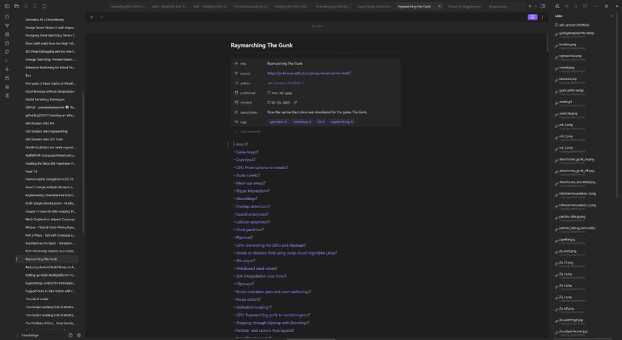Open the note's more options menu

542,17
